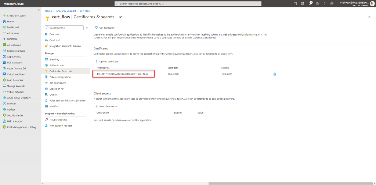Select Quickstart in resource menu
Viewport: 376px width, 185px height.
53,40
